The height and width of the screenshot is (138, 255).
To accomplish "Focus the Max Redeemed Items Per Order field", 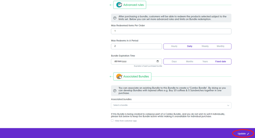I will point(171,31).
